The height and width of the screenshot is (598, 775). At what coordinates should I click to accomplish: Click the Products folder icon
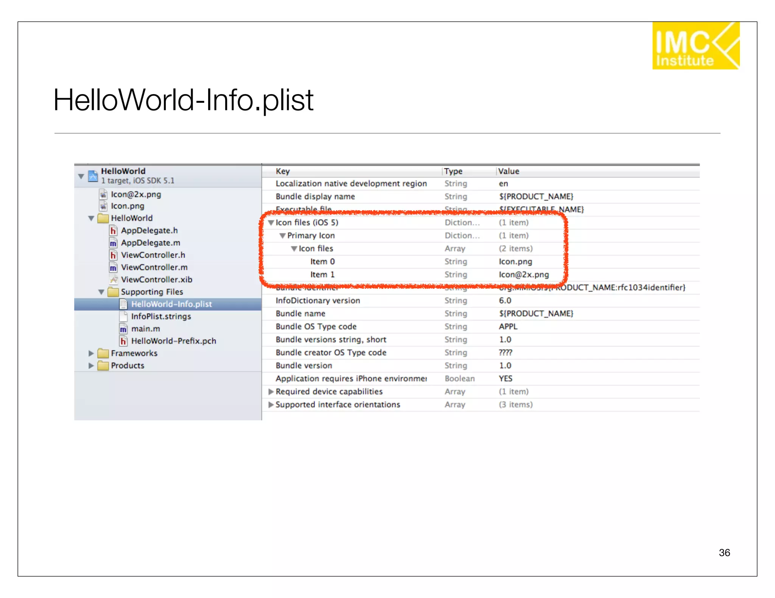pos(103,366)
